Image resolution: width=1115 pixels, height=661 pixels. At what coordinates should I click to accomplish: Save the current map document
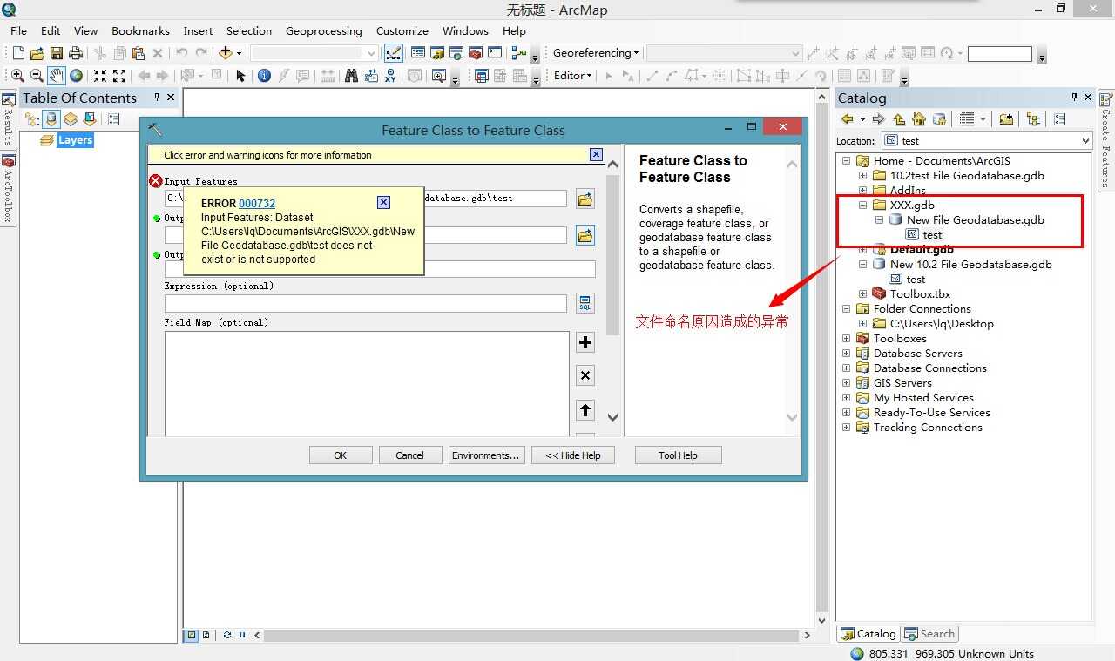tap(57, 53)
